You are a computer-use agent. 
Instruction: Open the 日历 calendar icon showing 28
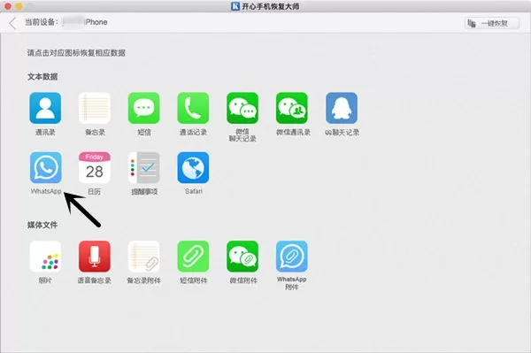click(x=95, y=167)
